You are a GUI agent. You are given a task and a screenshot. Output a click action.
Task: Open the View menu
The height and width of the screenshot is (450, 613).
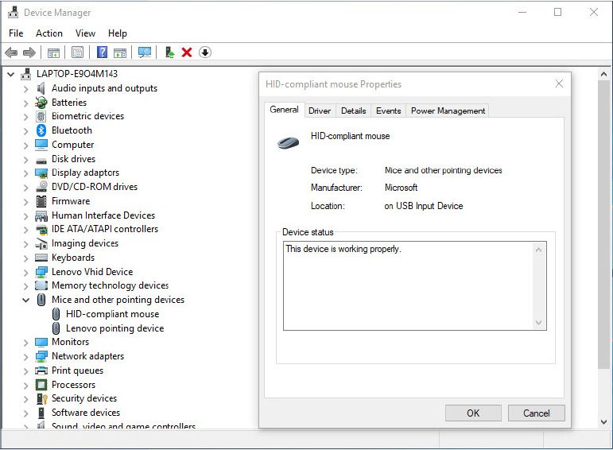click(x=85, y=33)
